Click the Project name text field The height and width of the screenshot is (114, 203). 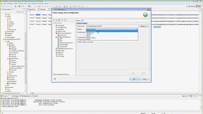[112, 26]
